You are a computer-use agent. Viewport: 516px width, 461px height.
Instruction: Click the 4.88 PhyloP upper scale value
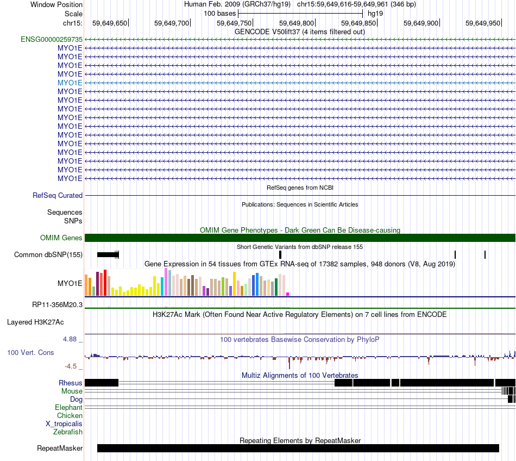coord(70,339)
